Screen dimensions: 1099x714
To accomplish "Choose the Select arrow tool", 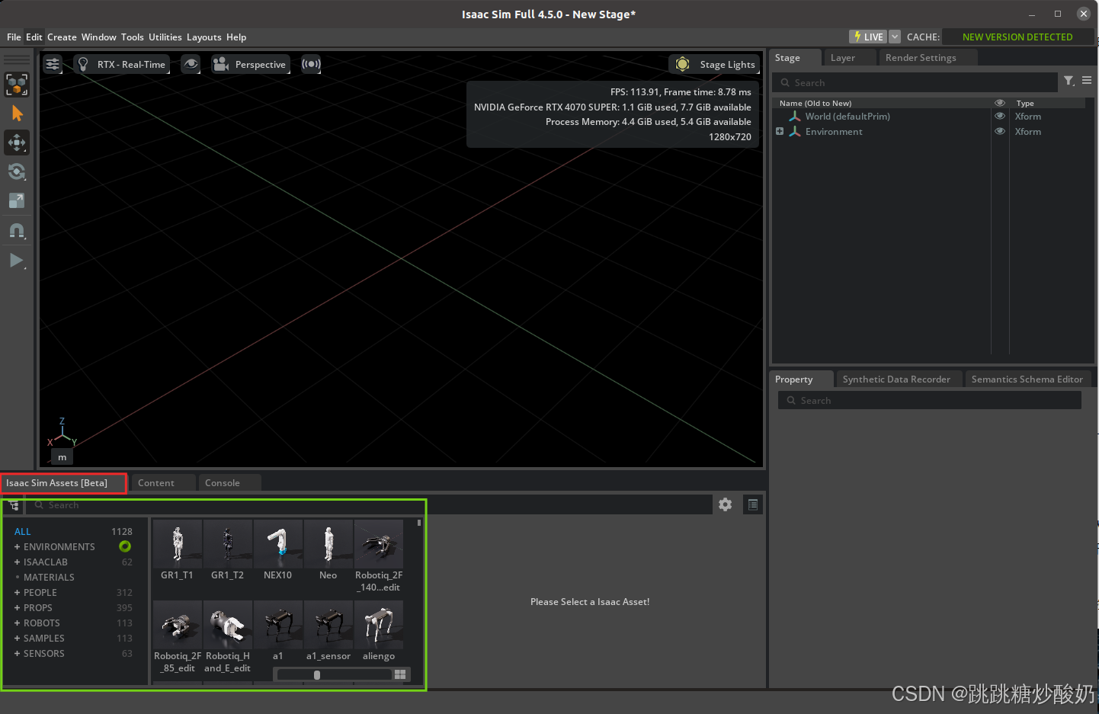I will pyautogui.click(x=17, y=114).
